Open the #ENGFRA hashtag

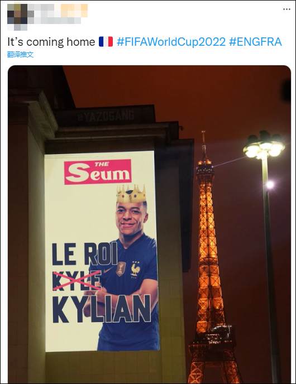255,42
